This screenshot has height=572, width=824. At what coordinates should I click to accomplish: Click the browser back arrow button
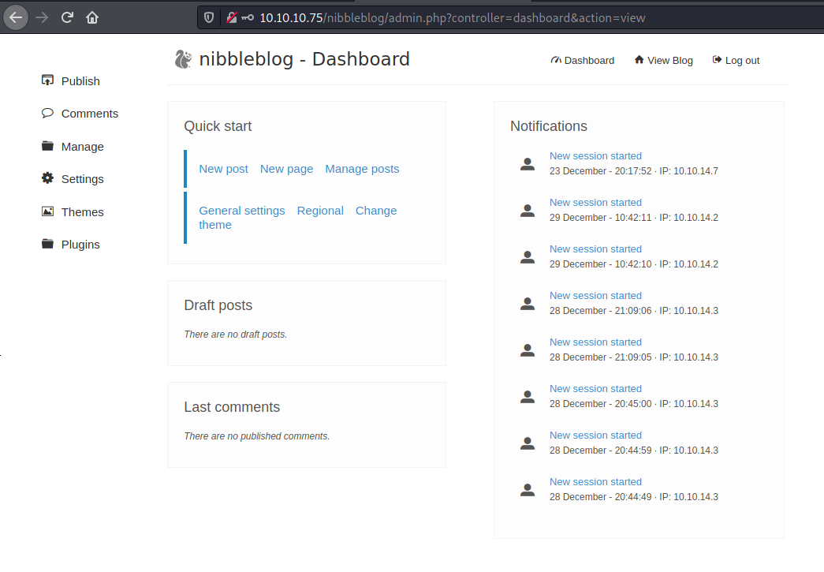(x=17, y=17)
